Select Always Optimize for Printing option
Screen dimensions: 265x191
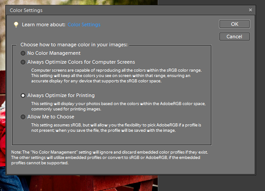[23, 95]
